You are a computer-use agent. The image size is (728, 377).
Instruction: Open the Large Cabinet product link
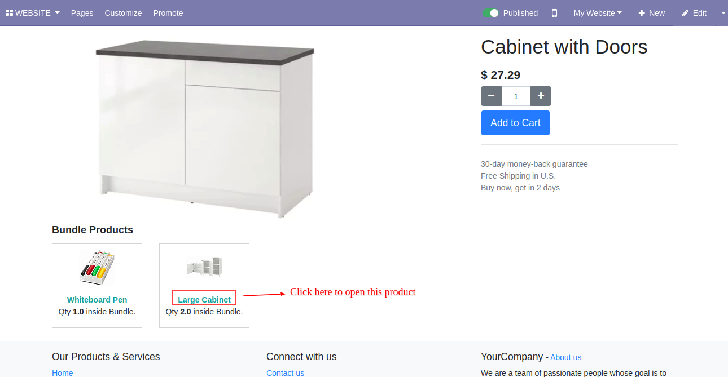click(204, 300)
